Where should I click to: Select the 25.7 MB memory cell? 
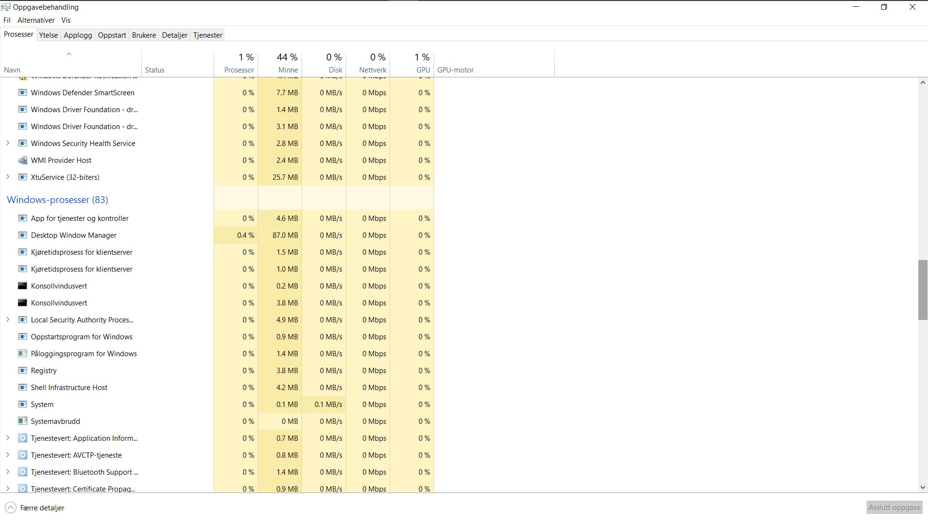pyautogui.click(x=280, y=177)
